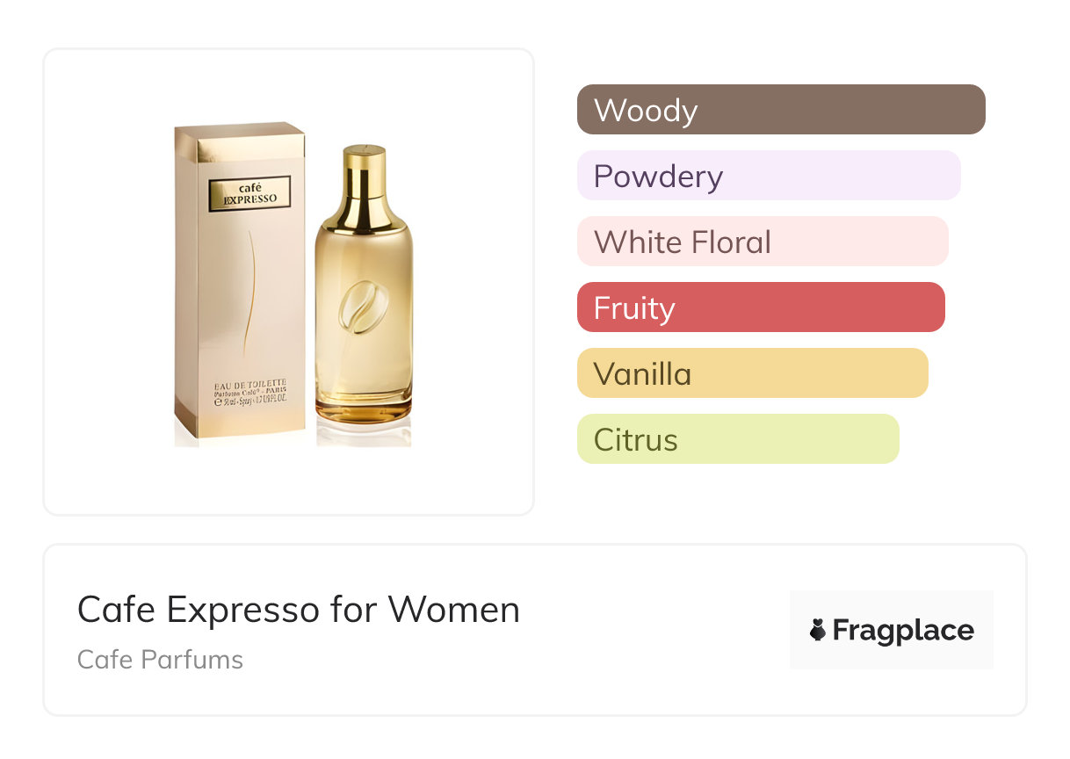The width and height of the screenshot is (1070, 759).
Task: Select the Powdery accord bar
Action: pos(768,176)
